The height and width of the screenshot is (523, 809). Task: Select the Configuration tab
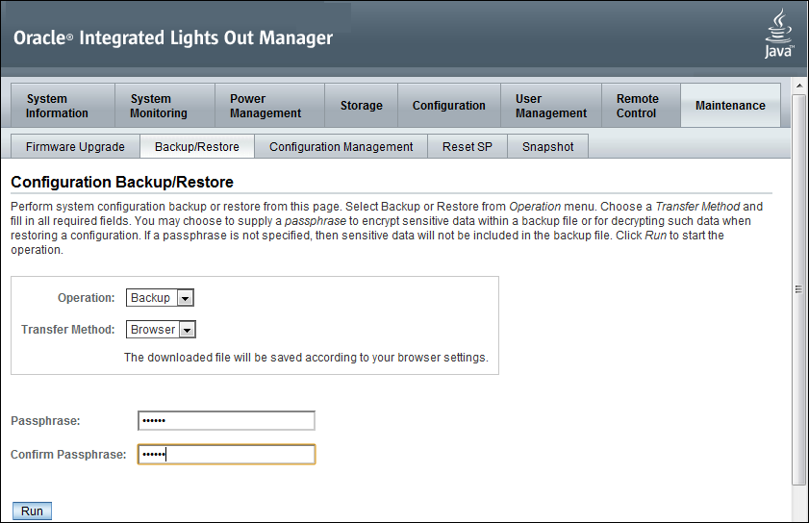pyautogui.click(x=449, y=106)
